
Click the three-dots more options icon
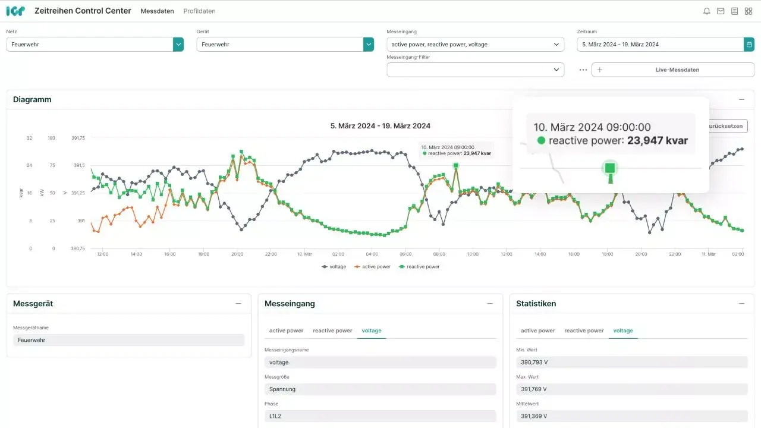coord(583,70)
